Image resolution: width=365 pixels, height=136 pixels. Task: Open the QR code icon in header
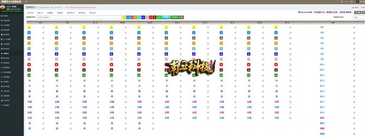(357, 2)
